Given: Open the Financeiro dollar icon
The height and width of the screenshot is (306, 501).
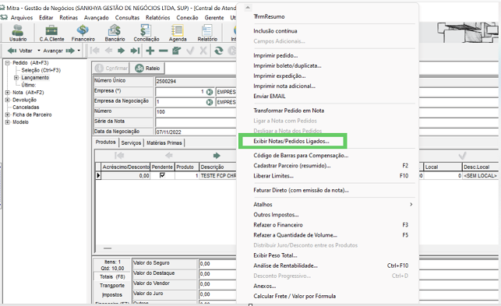Looking at the screenshot, I should 83,33.
